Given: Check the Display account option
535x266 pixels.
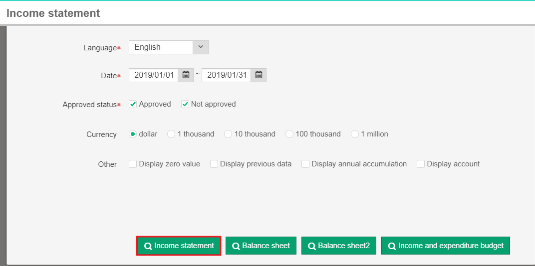Looking at the screenshot, I should coord(421,164).
